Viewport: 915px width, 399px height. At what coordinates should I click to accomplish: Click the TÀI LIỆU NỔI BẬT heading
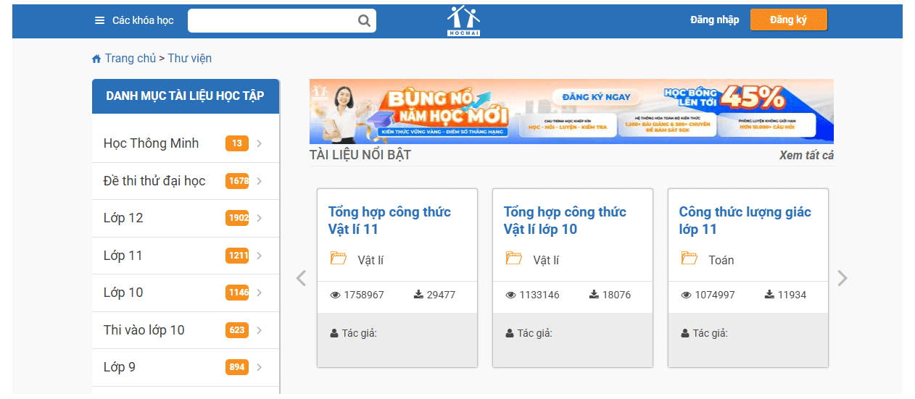[360, 156]
